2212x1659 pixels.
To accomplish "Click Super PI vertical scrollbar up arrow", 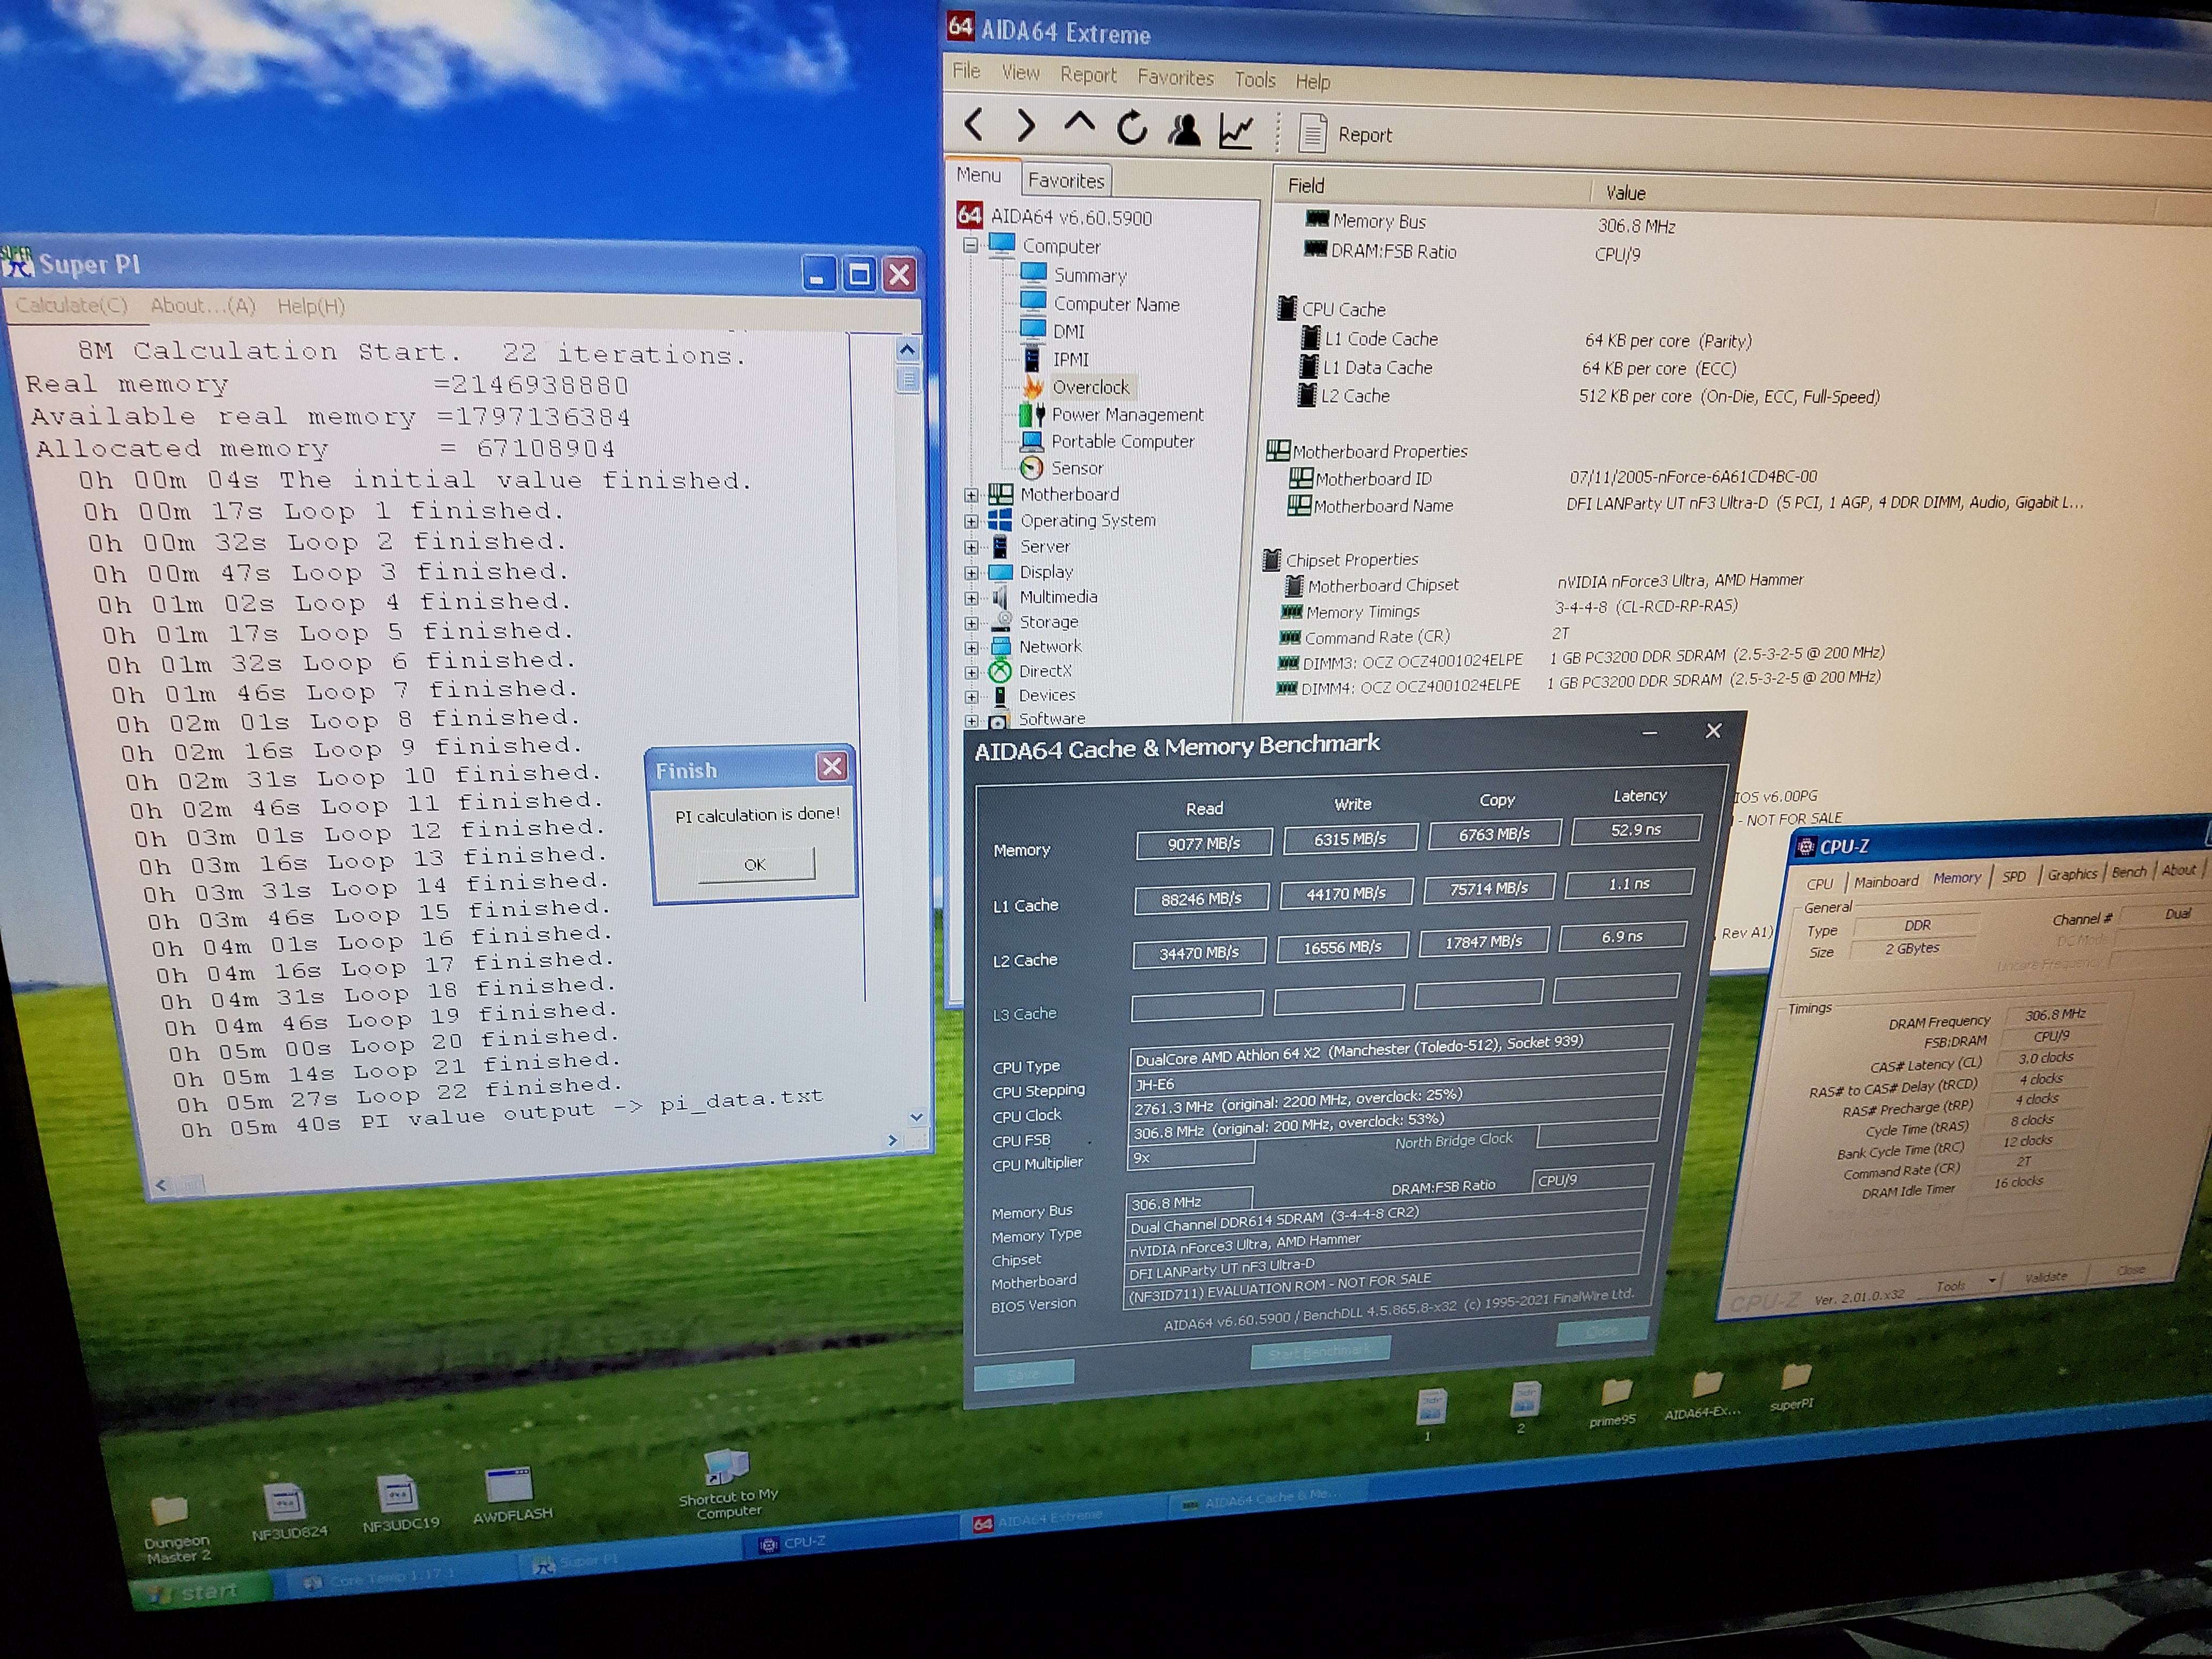I will [907, 349].
